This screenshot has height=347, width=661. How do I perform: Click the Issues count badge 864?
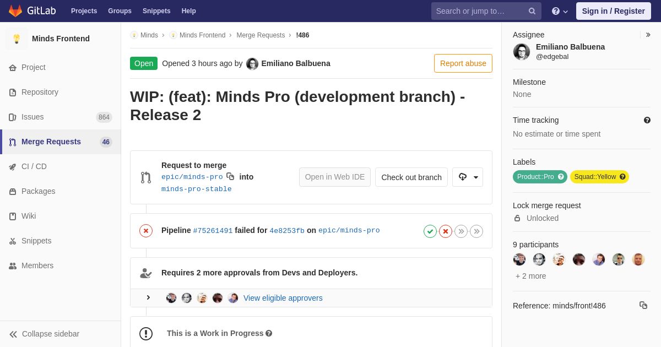tap(104, 117)
